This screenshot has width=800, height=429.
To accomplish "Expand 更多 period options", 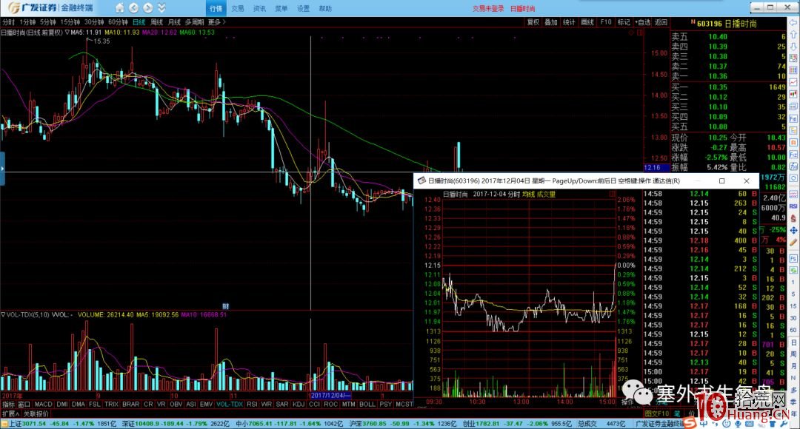I will point(217,22).
